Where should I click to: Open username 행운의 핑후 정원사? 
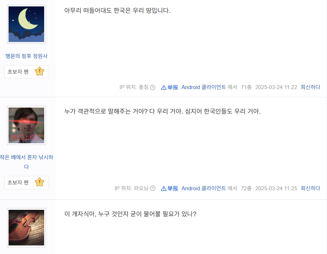pos(26,56)
